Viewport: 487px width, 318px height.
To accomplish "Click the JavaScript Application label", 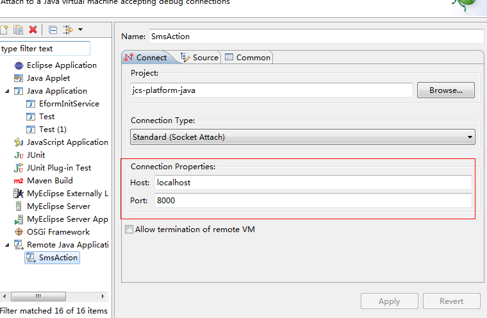I will tap(67, 142).
